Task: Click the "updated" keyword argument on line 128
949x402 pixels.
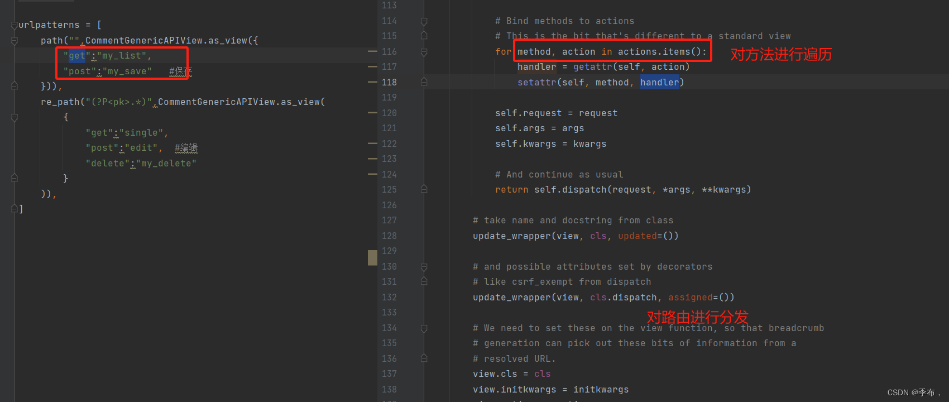Action: point(638,236)
